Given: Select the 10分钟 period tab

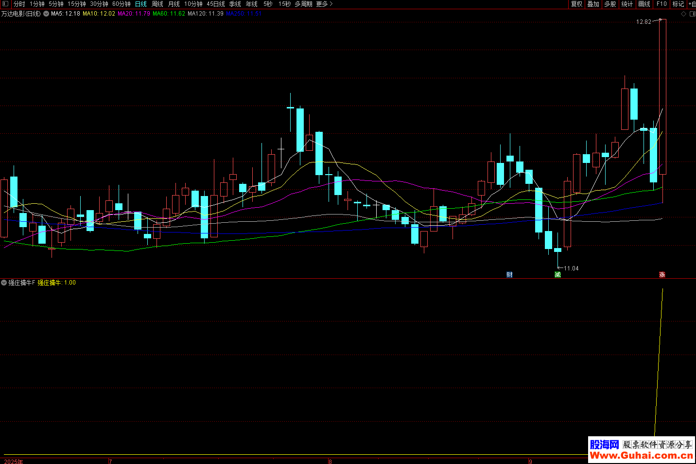Looking at the screenshot, I should pyautogui.click(x=193, y=4).
